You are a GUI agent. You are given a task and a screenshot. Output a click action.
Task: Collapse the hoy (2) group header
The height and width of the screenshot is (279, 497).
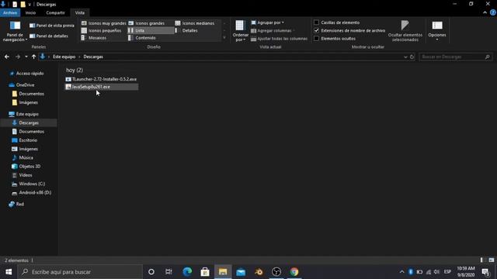(75, 70)
